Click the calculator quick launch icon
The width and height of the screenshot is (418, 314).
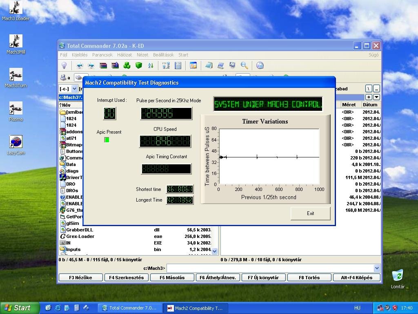(76, 308)
